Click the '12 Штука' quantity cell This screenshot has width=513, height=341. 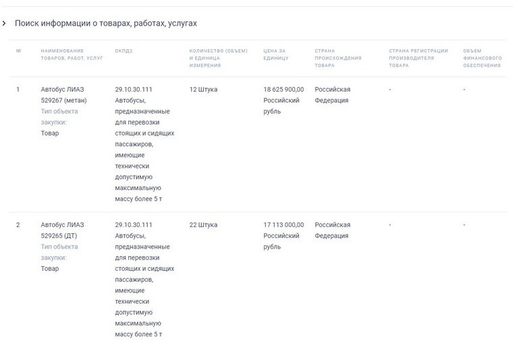(203, 89)
